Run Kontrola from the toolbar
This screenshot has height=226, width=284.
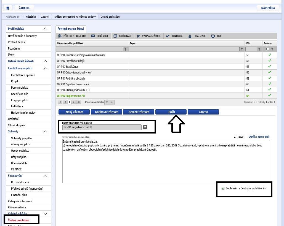[x=174, y=36]
